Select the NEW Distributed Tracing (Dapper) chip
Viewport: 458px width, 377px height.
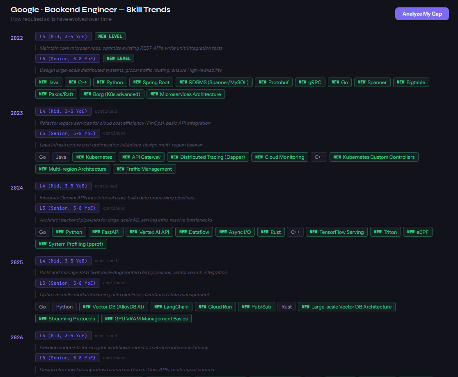point(208,157)
